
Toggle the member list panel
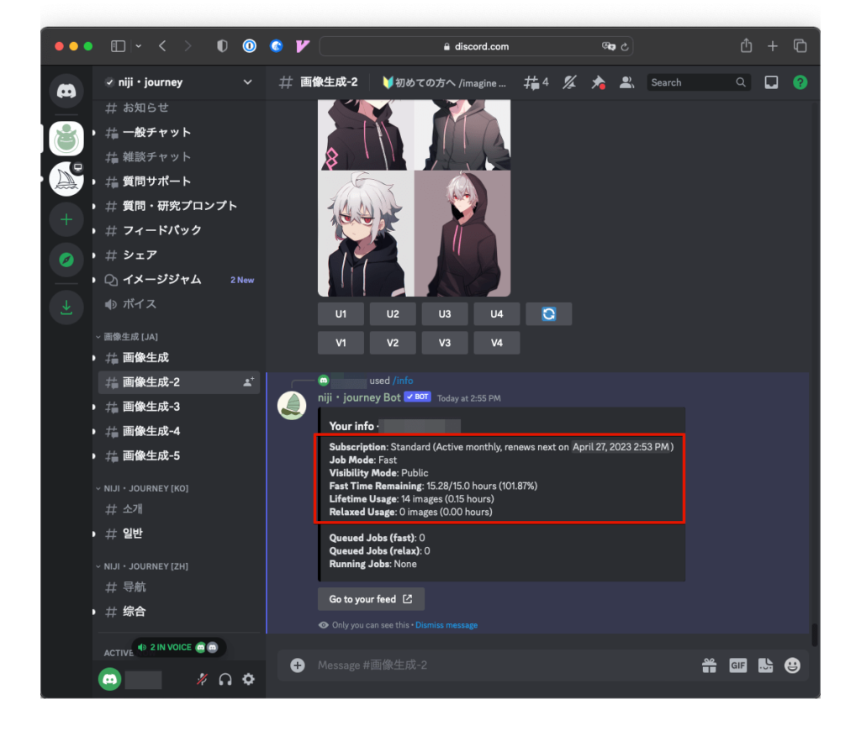[626, 82]
